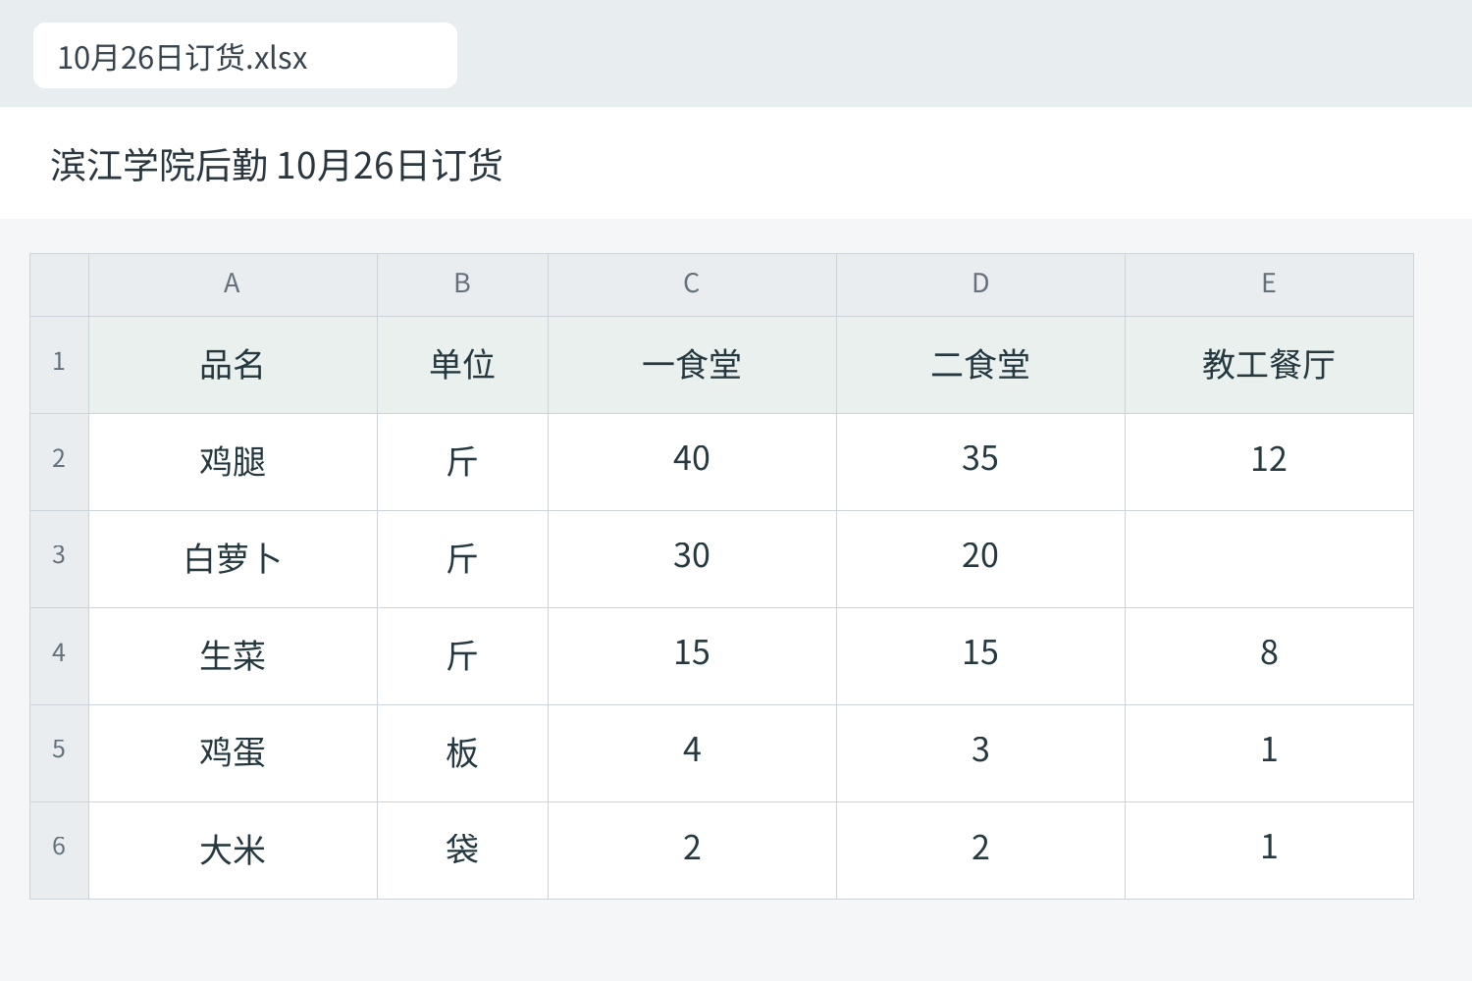This screenshot has height=981, width=1472.
Task: Select column A header
Action: 233,284
